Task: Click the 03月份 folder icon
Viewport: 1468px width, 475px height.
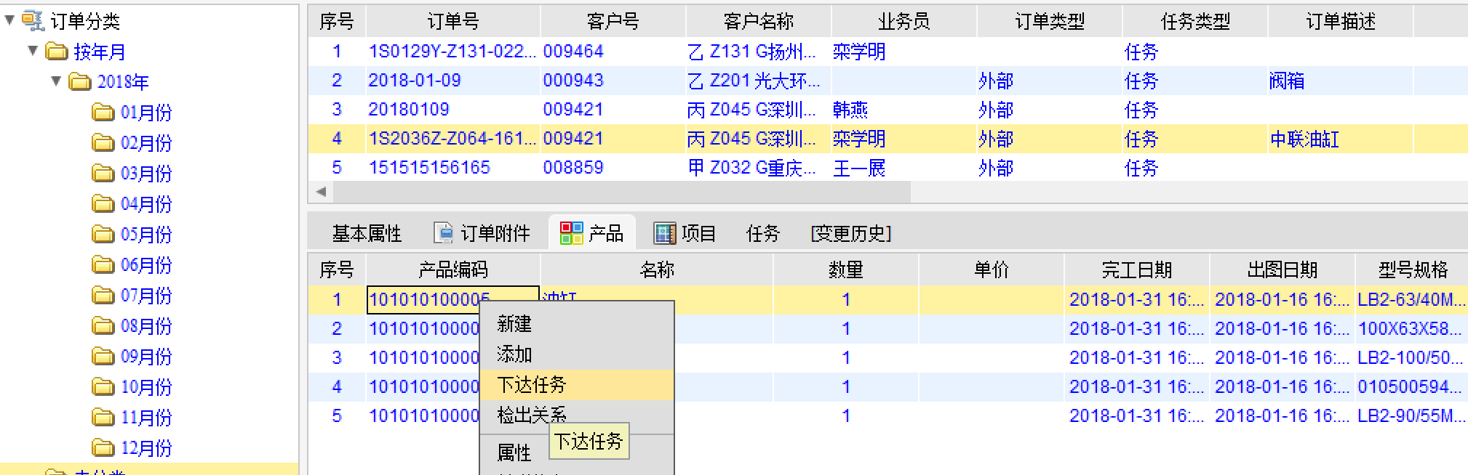Action: [x=103, y=173]
